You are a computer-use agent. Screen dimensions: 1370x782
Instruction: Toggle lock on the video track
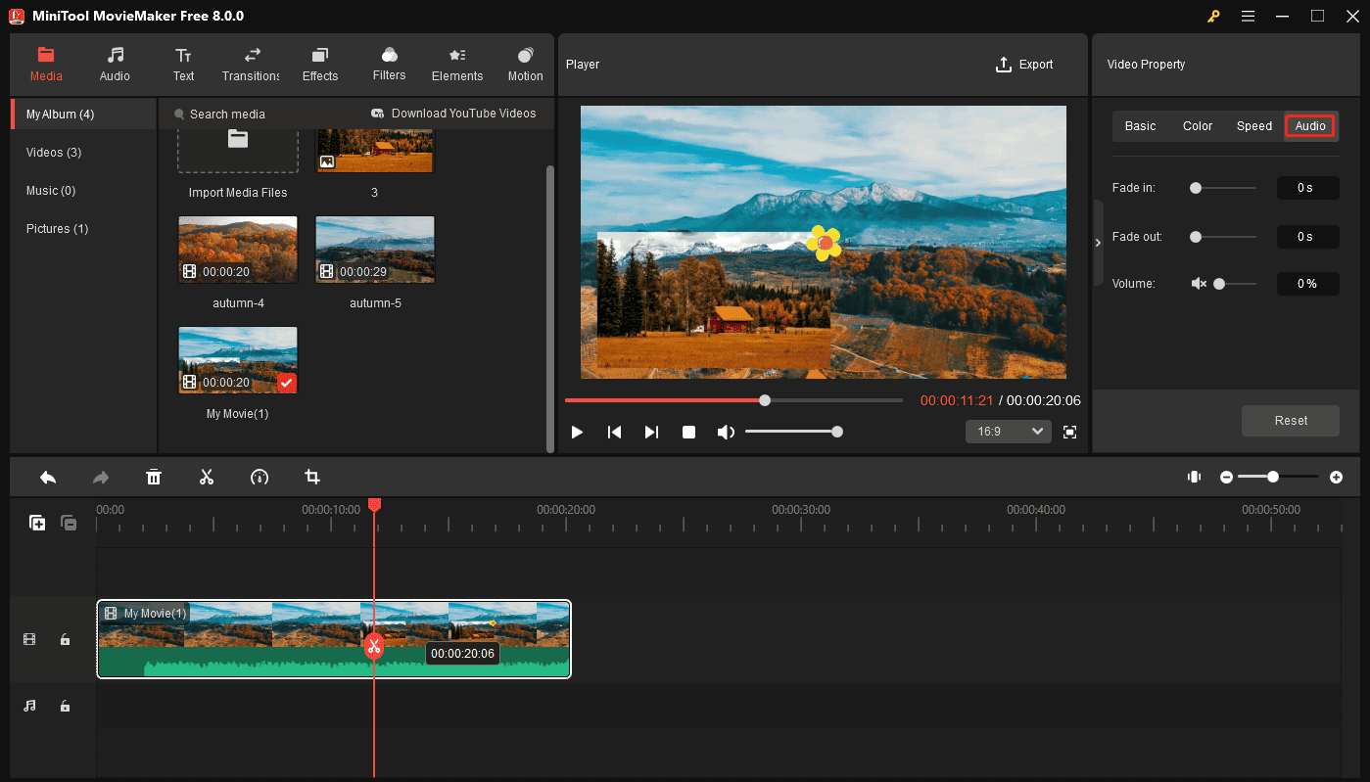pyautogui.click(x=65, y=639)
